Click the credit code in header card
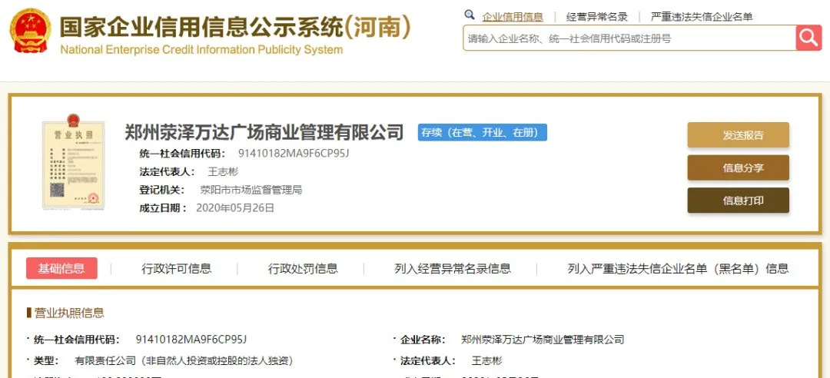This screenshot has height=378, width=830. [x=294, y=154]
